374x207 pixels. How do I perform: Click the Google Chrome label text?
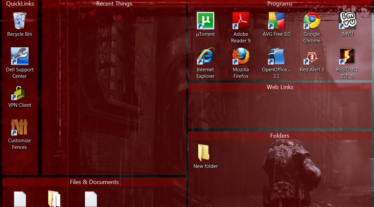(312, 37)
